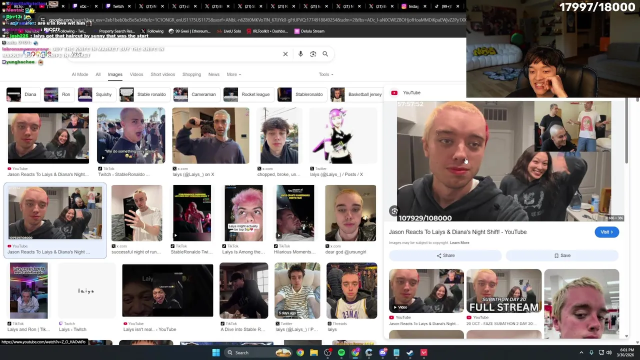Open the Delulu Stream bookmark
The image size is (640, 360).
pos(309,31)
